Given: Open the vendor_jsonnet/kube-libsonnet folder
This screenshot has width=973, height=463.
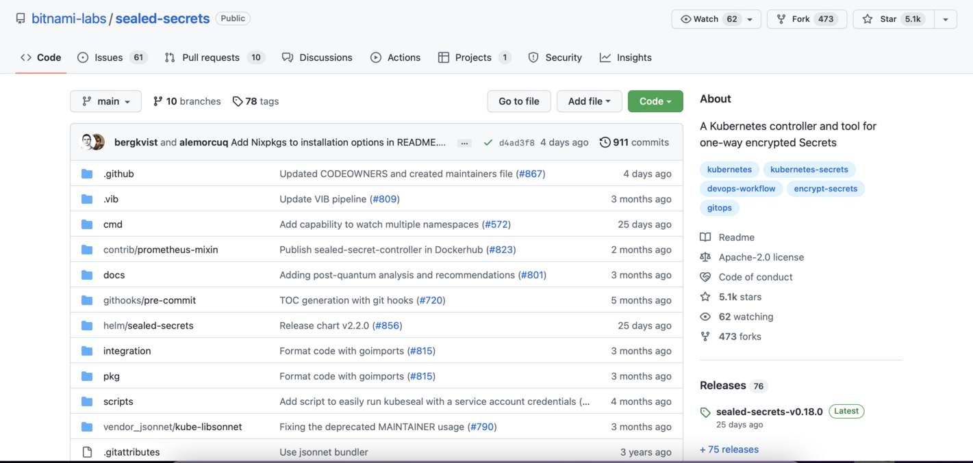Looking at the screenshot, I should click(173, 427).
